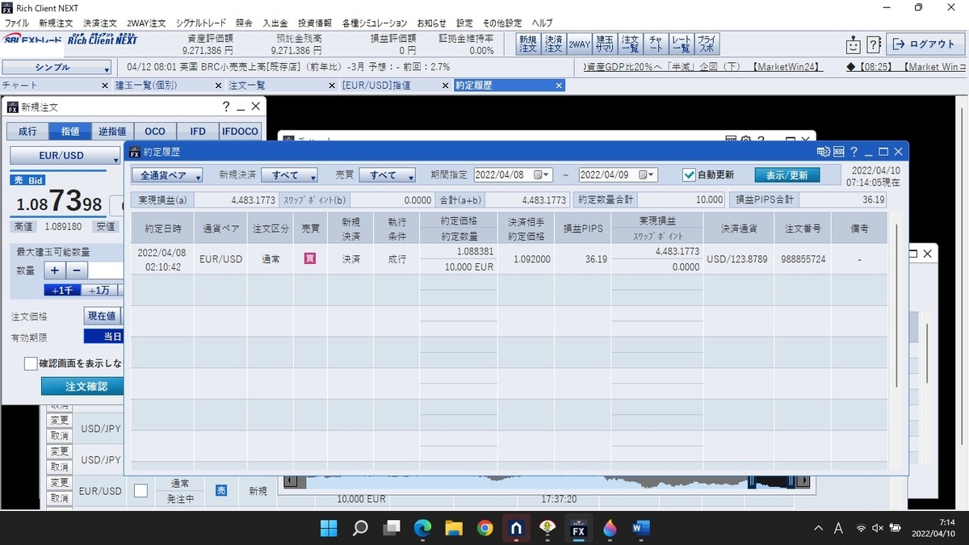Image resolution: width=969 pixels, height=545 pixels.
Task: Open プライスボ toolbar button
Action: [x=706, y=44]
